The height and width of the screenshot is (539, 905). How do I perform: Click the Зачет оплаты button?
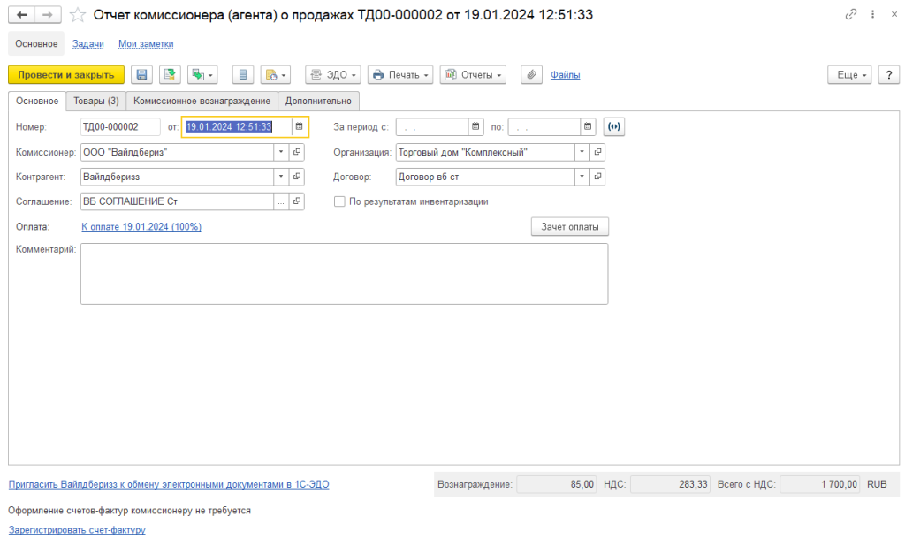[x=570, y=227]
